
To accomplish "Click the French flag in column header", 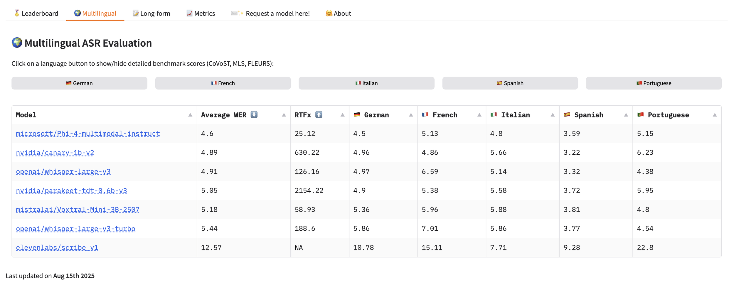I will coord(425,115).
